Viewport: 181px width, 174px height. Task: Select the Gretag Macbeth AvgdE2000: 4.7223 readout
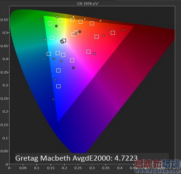[x=76, y=158]
